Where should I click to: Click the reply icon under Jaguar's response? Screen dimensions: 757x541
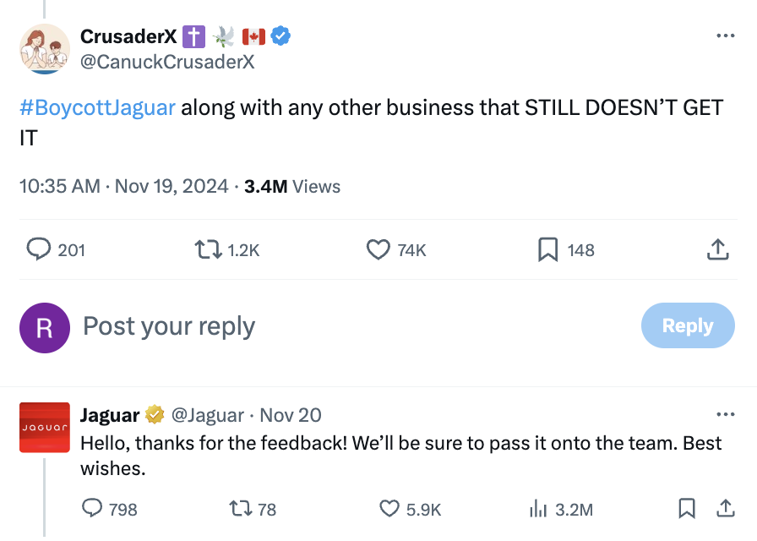[92, 508]
